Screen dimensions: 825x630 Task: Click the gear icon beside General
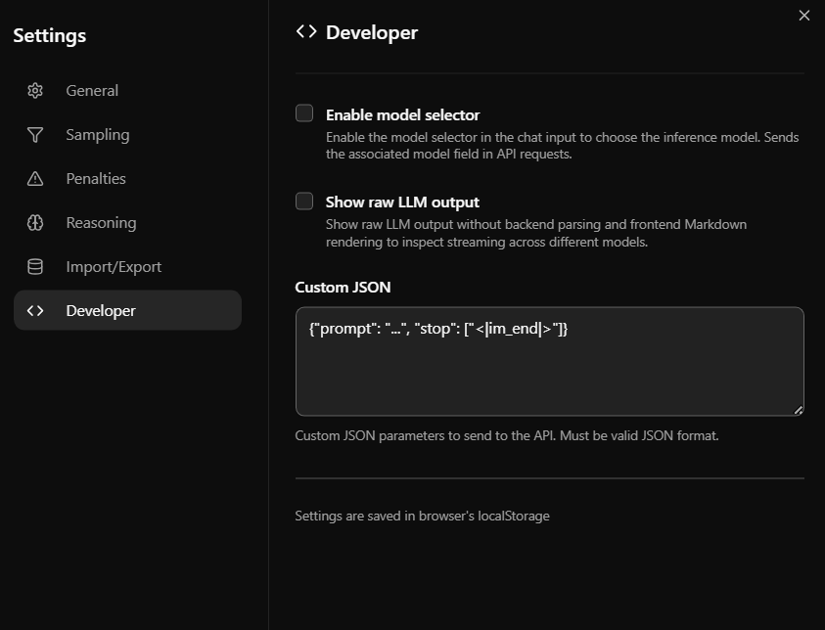(35, 91)
